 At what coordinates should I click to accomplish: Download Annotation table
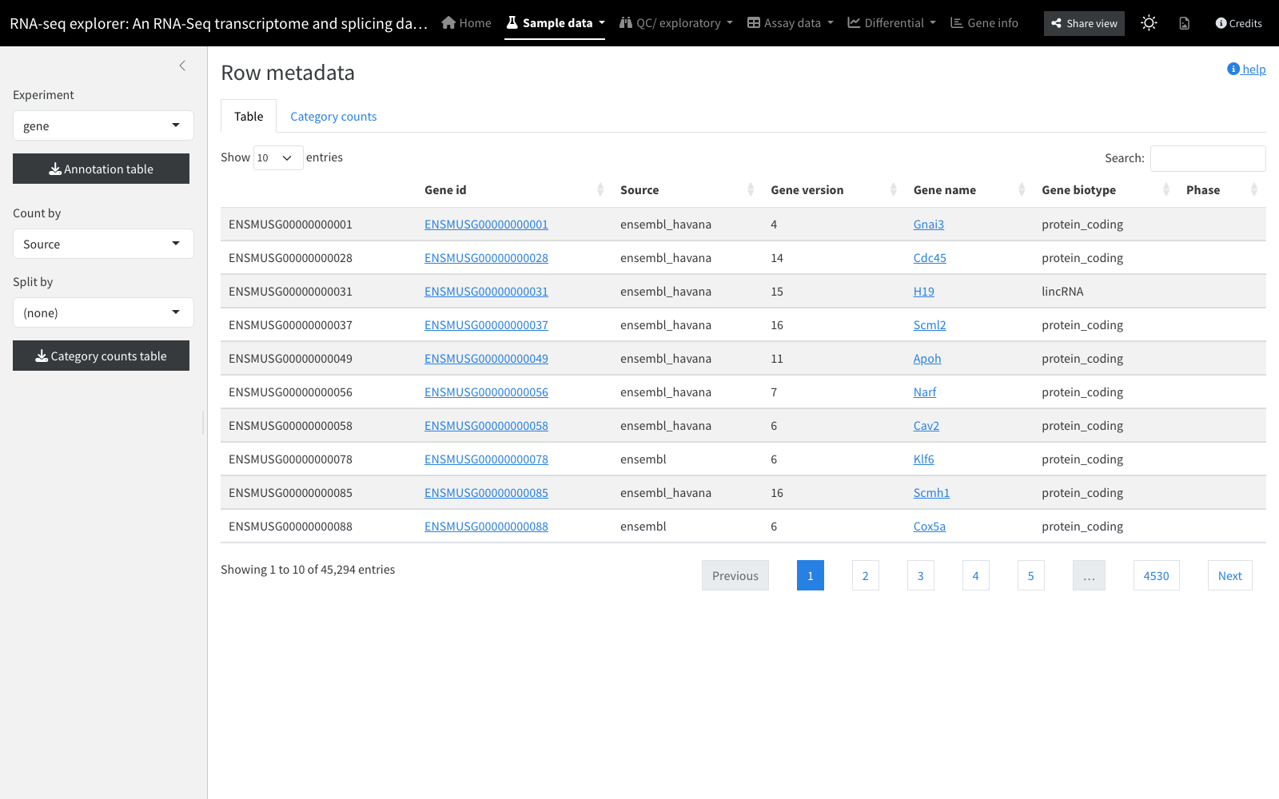coord(101,169)
